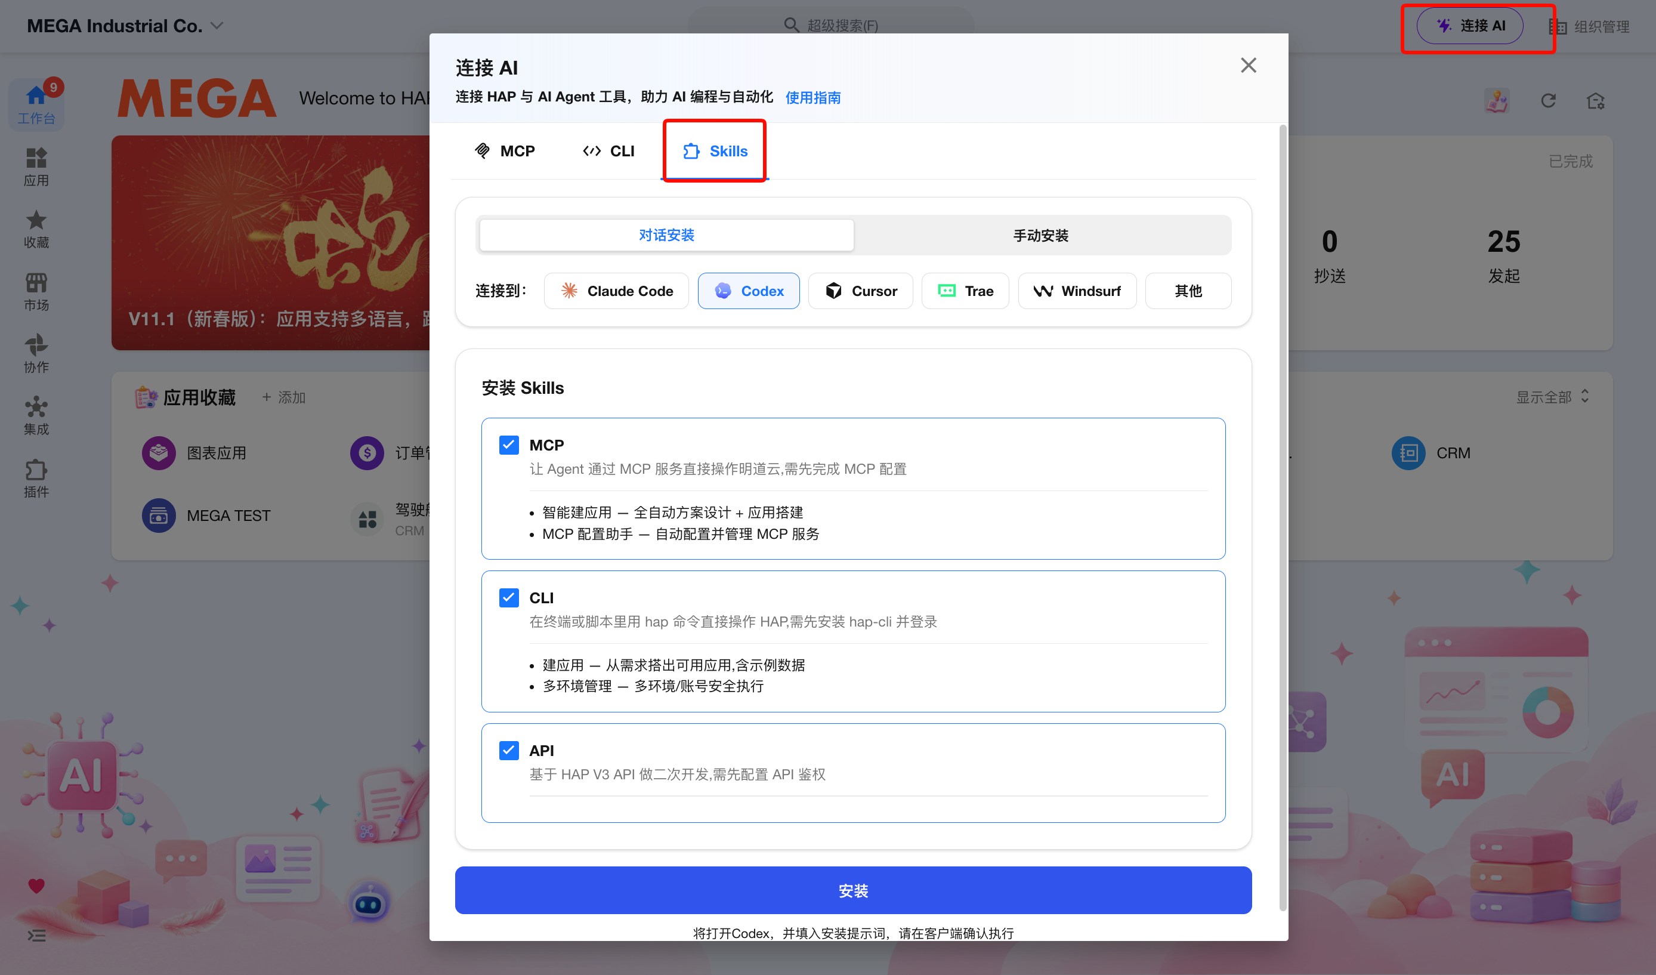Viewport: 1656px width, 975px height.
Task: Click the 已完成 label on the dashboard
Action: coord(1571,161)
